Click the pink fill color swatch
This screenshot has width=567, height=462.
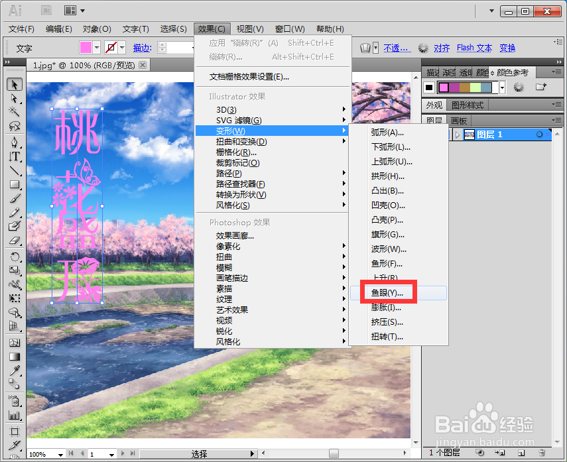click(x=86, y=47)
